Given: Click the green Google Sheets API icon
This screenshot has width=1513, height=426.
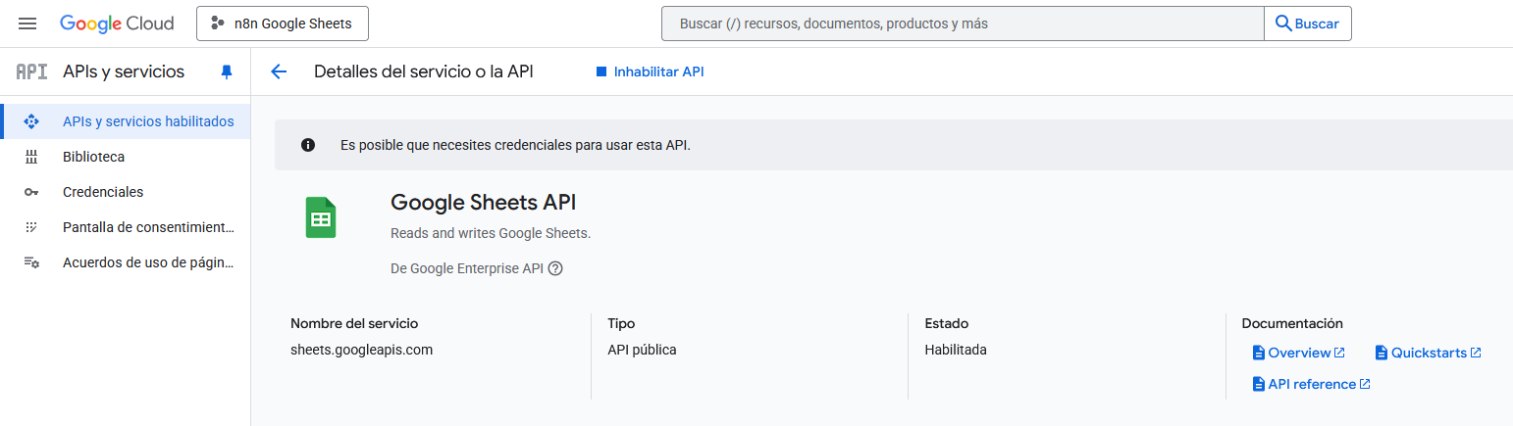Looking at the screenshot, I should click(320, 217).
